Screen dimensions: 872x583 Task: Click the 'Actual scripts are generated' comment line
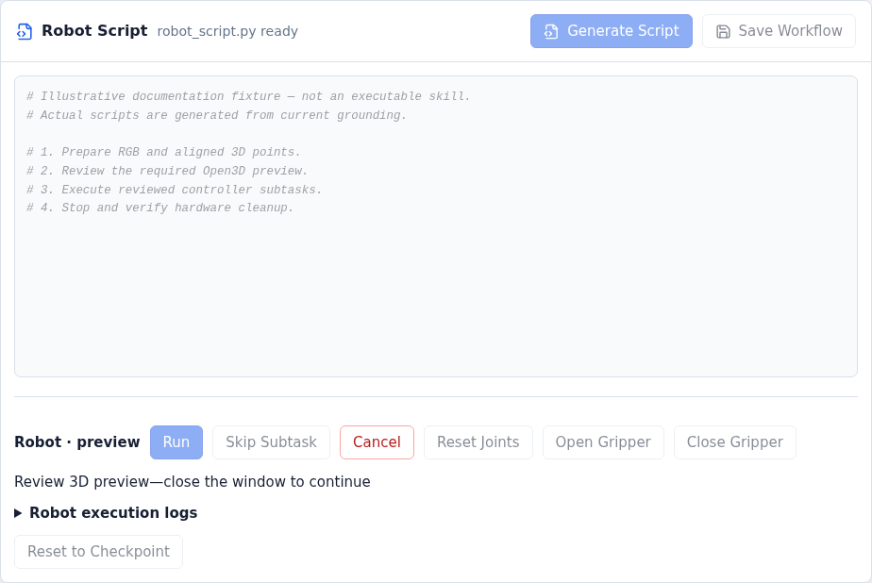[x=217, y=115]
